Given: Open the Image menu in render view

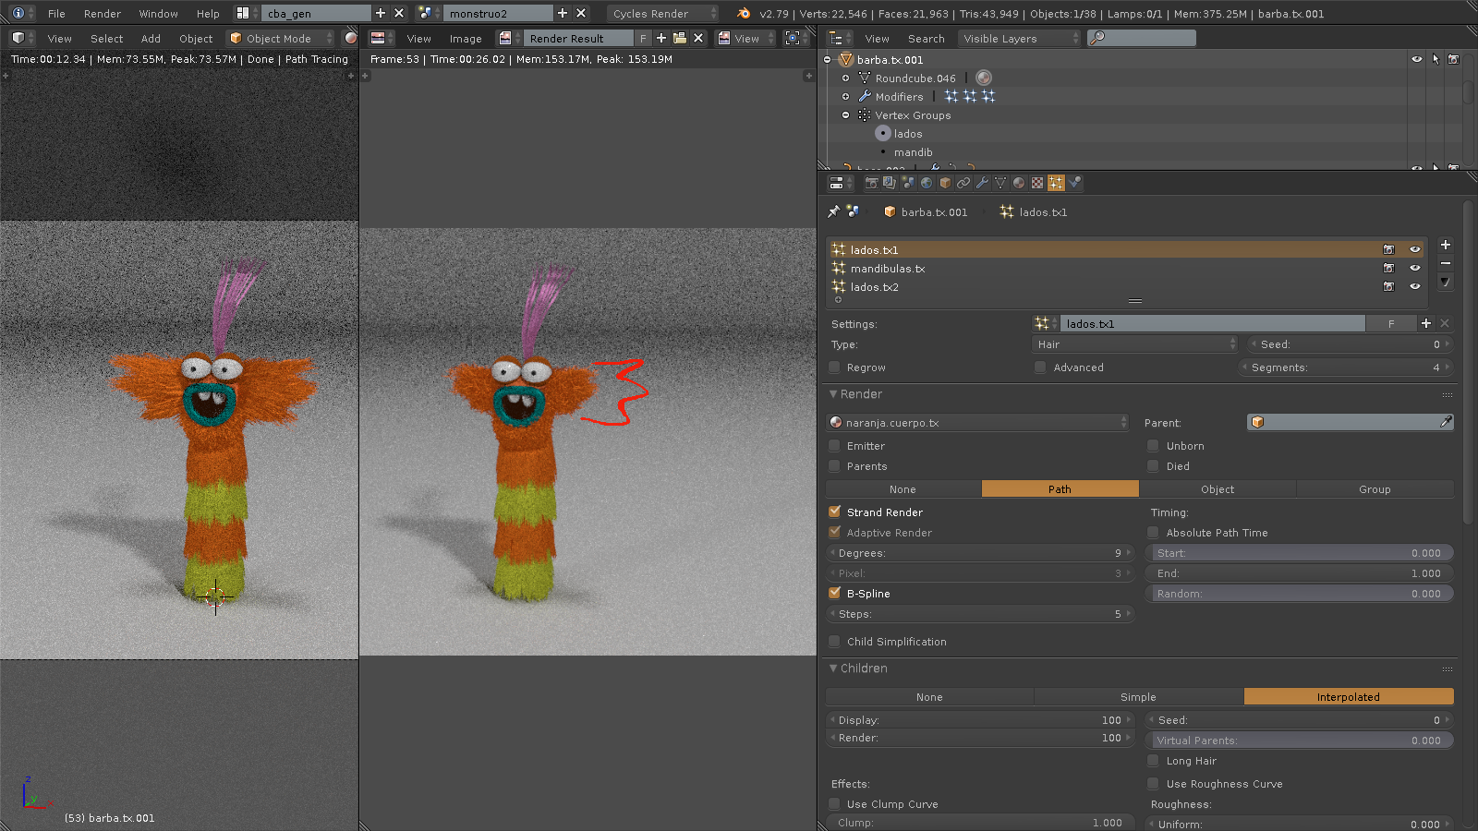Looking at the screenshot, I should [466, 39].
